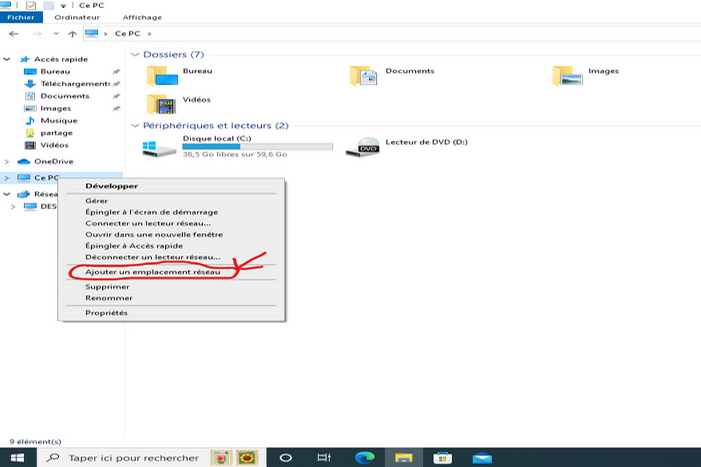Switch to the Affichage ribbon tab
This screenshot has height=467, width=701.
click(x=142, y=18)
